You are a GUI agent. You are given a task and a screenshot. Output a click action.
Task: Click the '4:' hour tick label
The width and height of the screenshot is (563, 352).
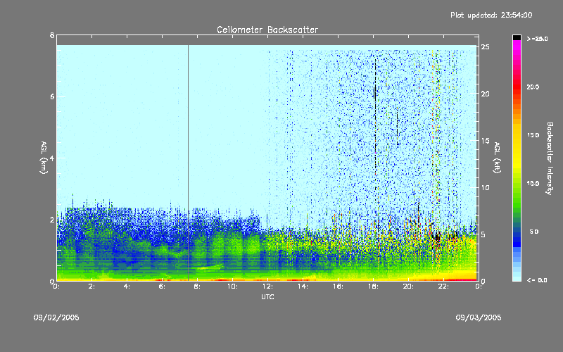(x=127, y=287)
